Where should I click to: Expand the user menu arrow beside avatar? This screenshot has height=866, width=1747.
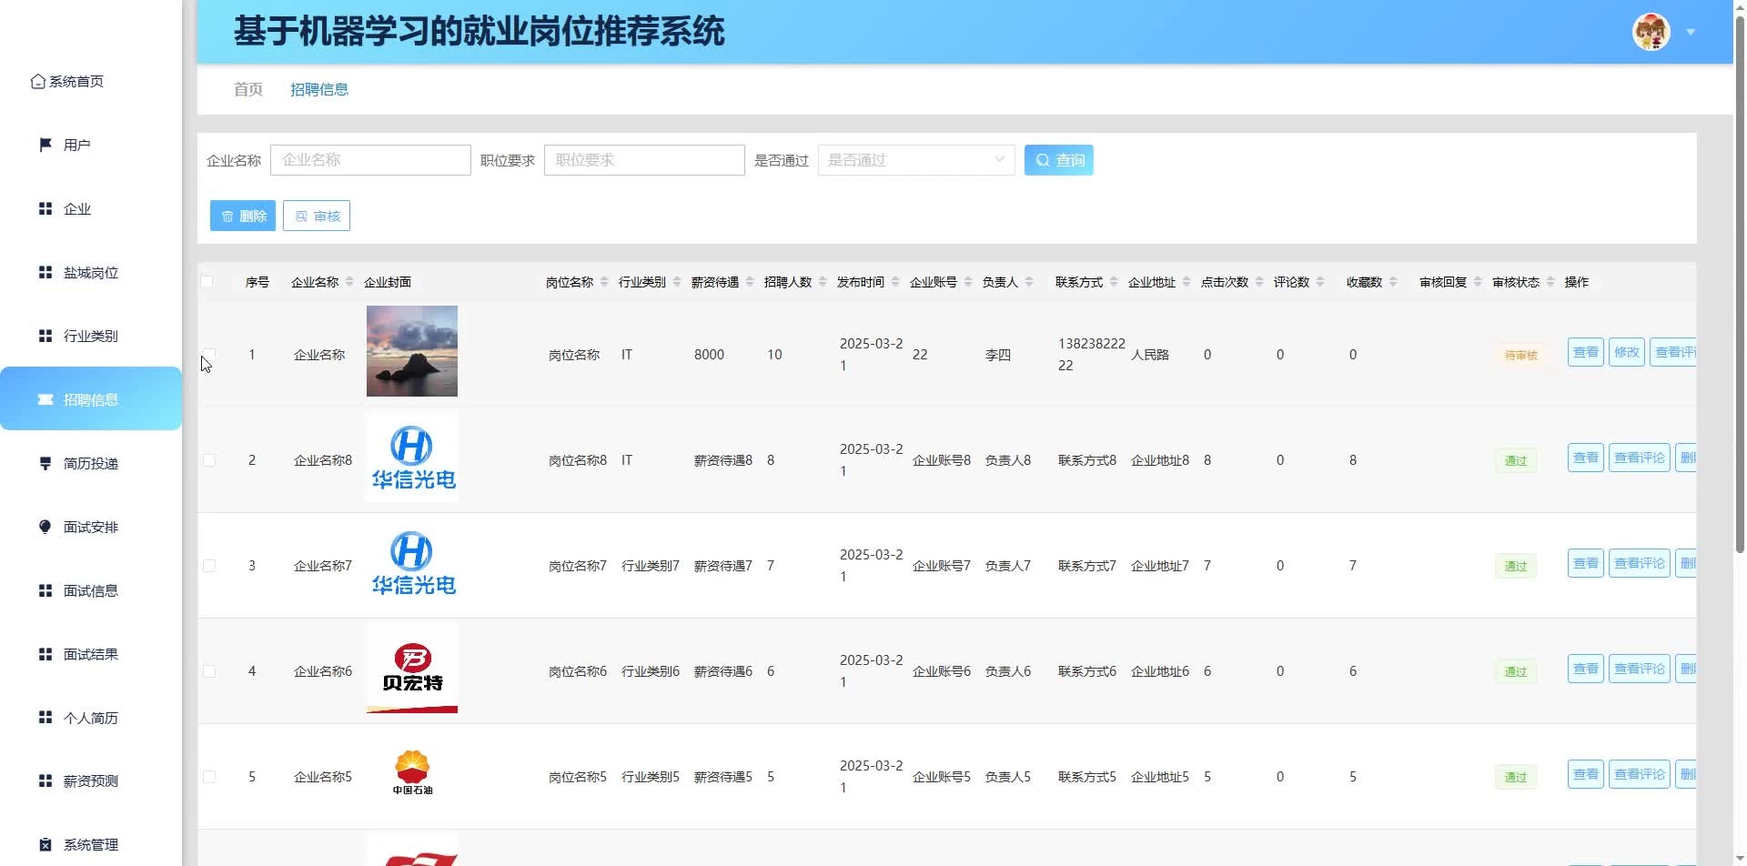pos(1691,32)
